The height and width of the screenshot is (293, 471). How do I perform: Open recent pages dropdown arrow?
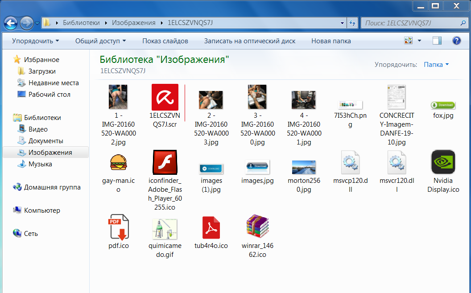tap(37, 23)
